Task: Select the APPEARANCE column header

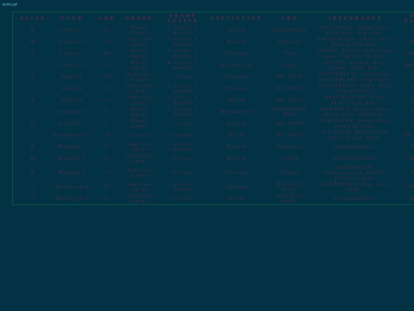Action: point(355,18)
